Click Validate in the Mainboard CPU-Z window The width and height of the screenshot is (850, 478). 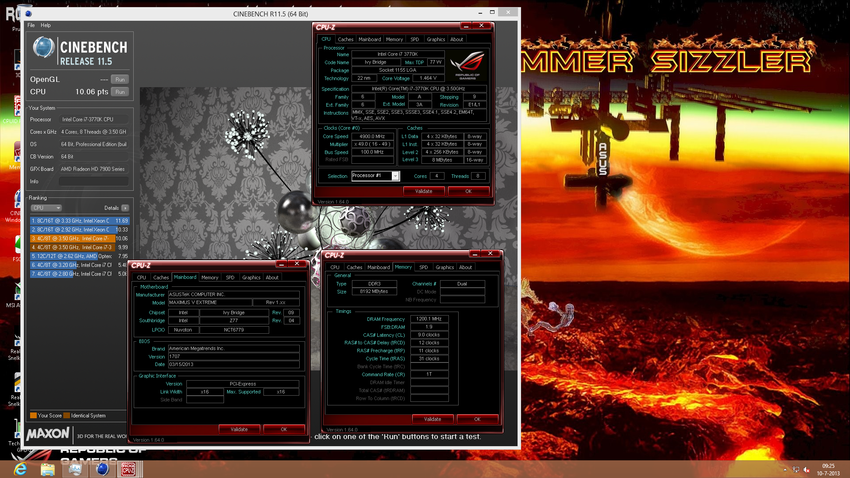pyautogui.click(x=239, y=429)
